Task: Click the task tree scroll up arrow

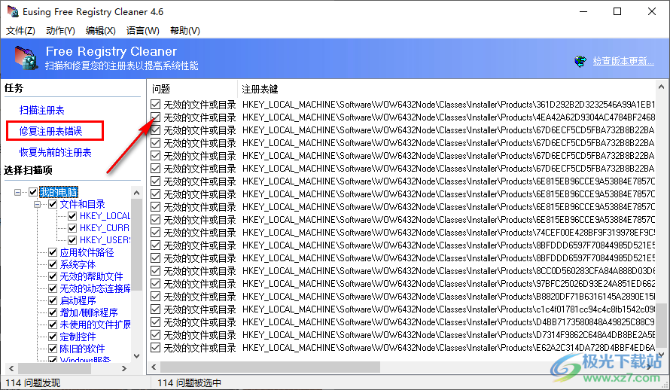Action: (137, 193)
